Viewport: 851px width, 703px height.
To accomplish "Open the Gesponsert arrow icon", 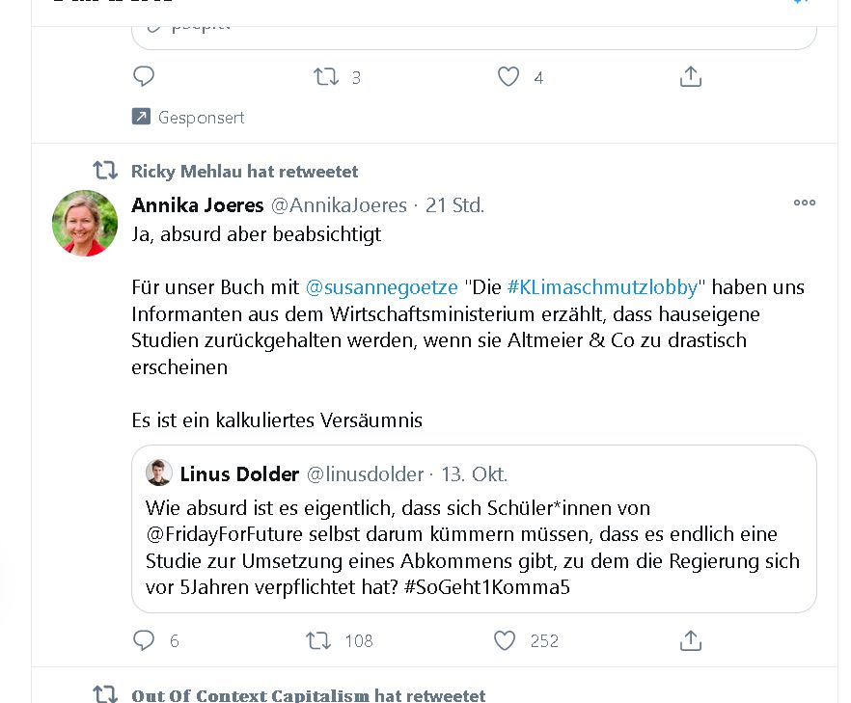I will [141, 117].
